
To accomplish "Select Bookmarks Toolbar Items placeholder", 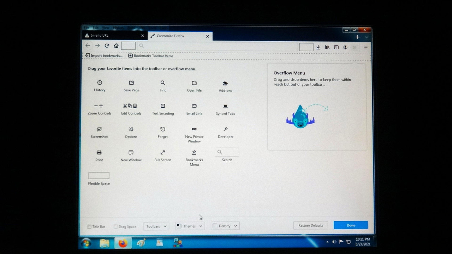I will (x=151, y=56).
